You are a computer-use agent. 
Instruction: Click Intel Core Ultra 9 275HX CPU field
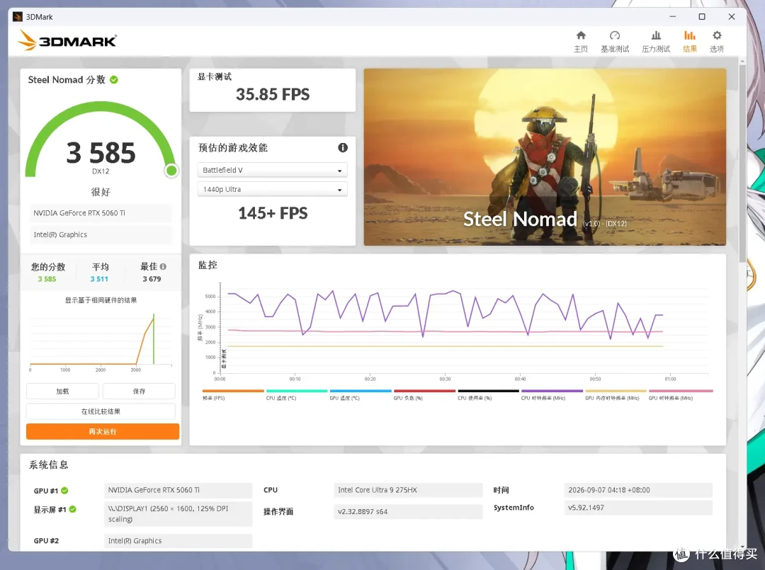408,490
